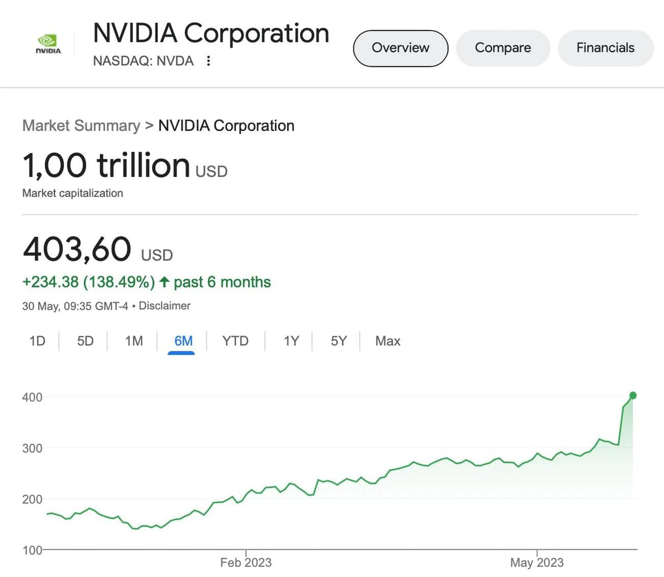Open the three-dot options menu beside NASDAQ: NVDA
Screen dimensions: 664x577
(208, 61)
